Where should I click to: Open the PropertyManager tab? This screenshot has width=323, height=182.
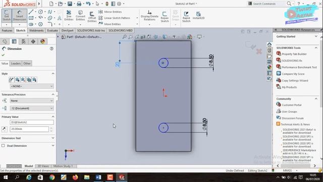[14, 41]
